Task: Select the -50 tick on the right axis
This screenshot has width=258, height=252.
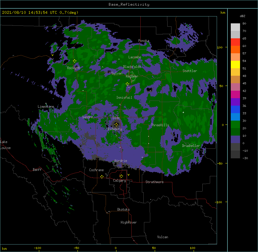Action: pos(220,163)
